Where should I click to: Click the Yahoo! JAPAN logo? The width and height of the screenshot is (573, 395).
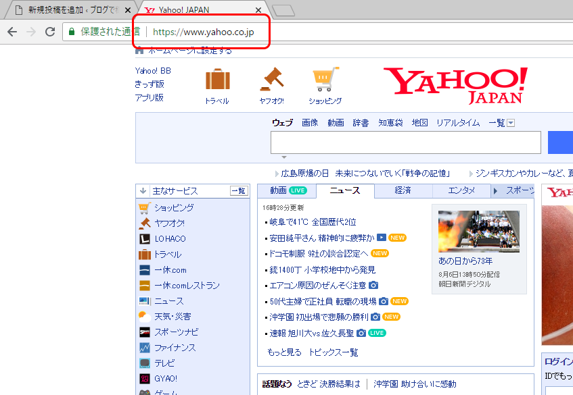point(455,86)
